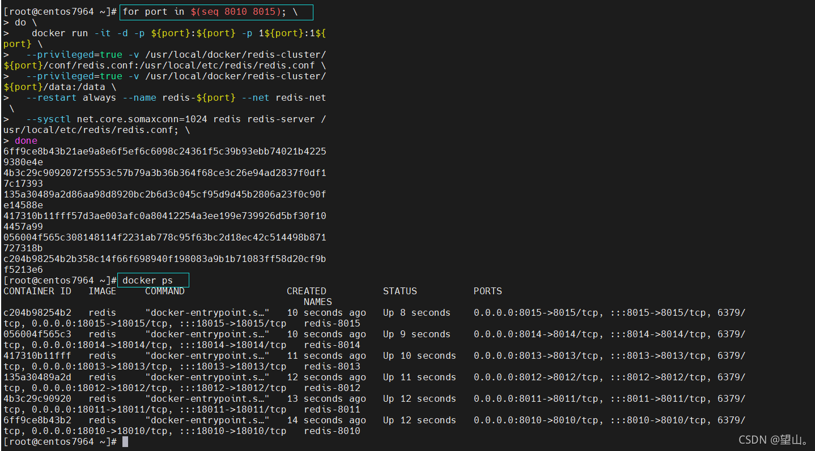Click container ID c204b98254b2 in table
This screenshot has height=451, width=815.
[x=37, y=313]
